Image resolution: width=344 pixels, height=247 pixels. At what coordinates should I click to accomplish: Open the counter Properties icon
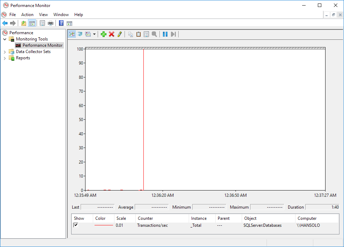(x=146, y=34)
